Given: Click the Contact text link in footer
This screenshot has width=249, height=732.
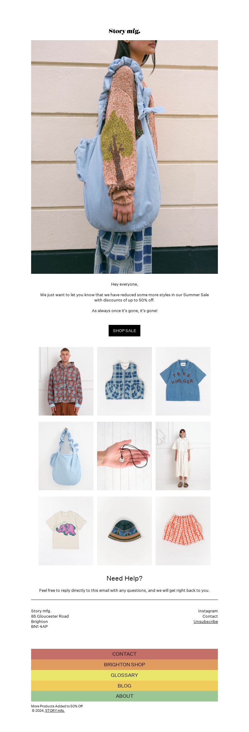Looking at the screenshot, I should (x=210, y=616).
